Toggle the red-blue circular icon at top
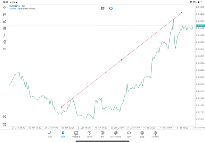205x143 pixels. click(111, 8)
